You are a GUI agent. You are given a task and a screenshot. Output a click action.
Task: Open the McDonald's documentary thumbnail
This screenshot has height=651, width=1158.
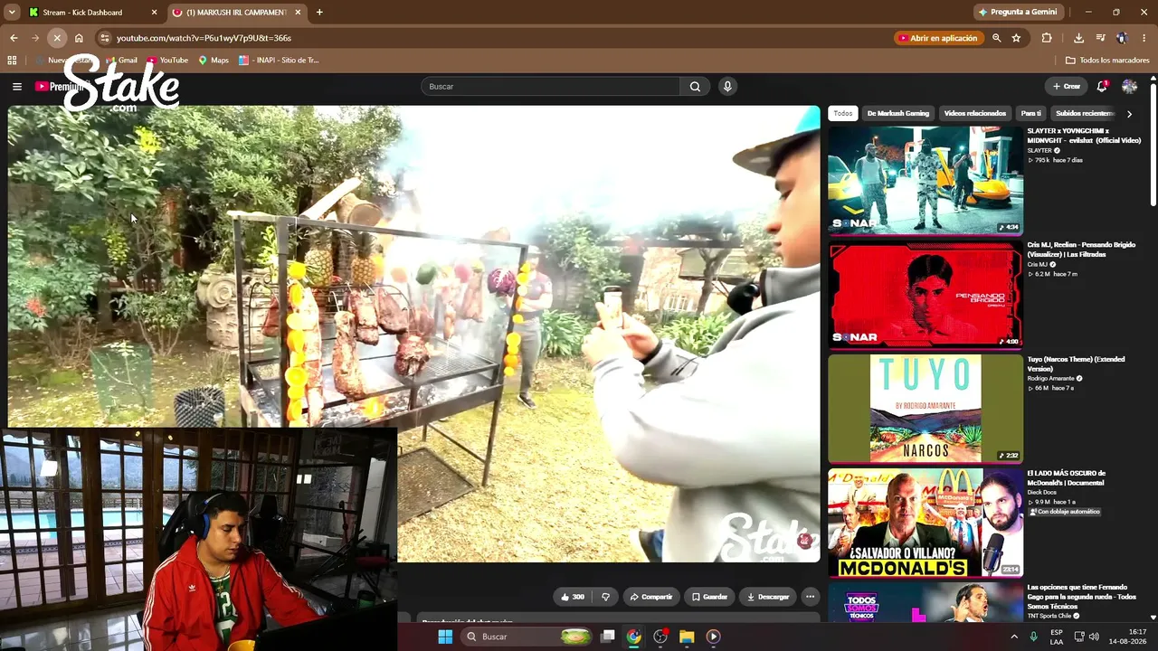[925, 522]
